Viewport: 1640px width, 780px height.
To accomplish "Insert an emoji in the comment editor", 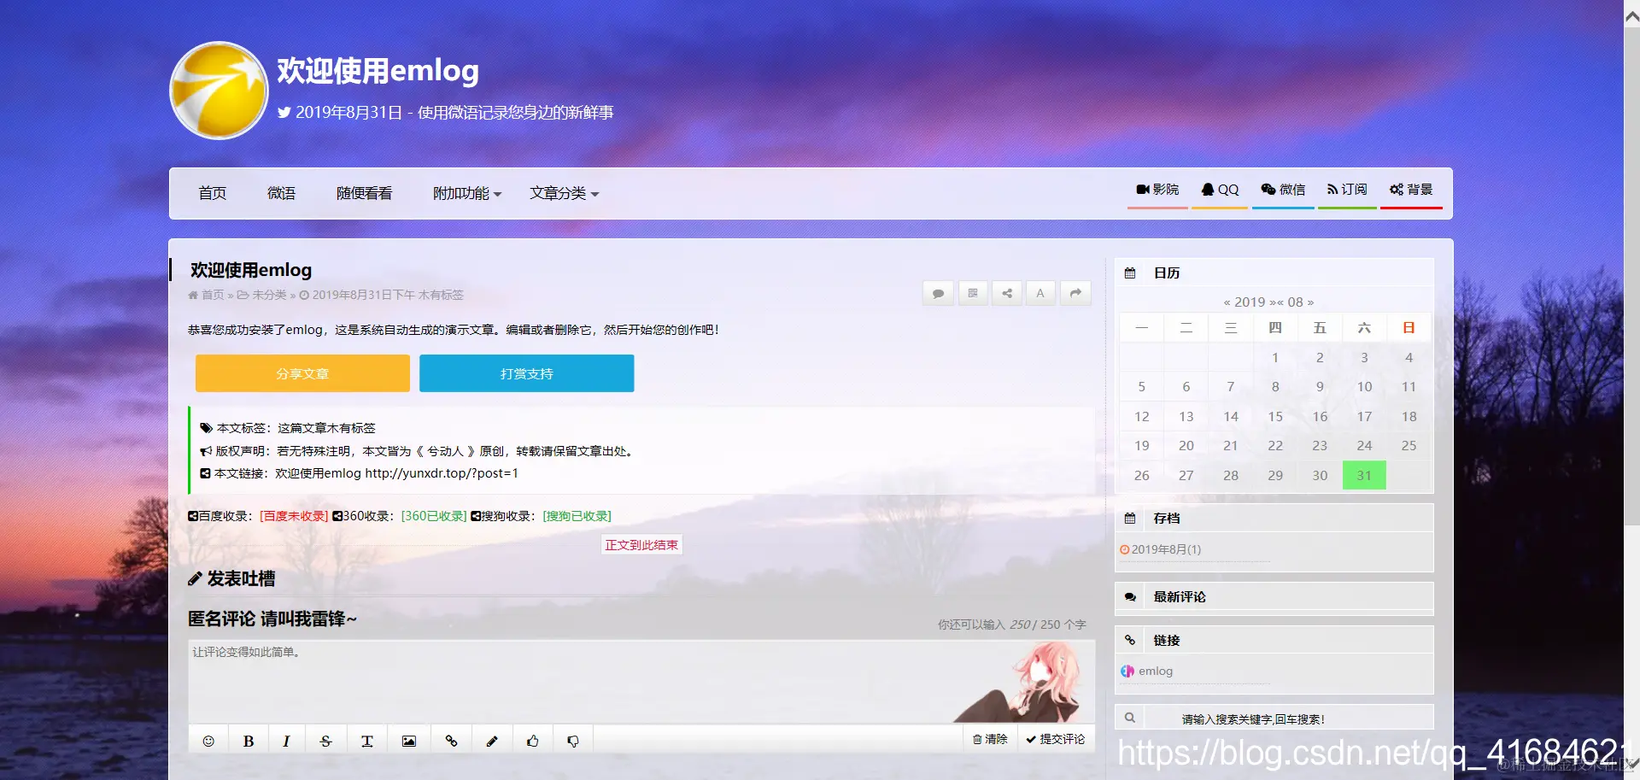I will (208, 739).
